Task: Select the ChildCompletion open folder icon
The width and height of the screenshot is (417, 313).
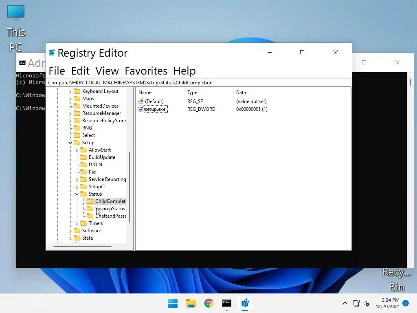Action: [x=90, y=201]
